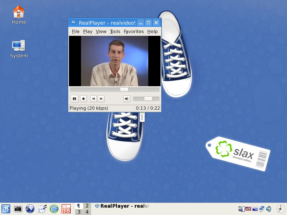Maximize the RealPlayer window
287x215 pixels.
[x=149, y=23]
